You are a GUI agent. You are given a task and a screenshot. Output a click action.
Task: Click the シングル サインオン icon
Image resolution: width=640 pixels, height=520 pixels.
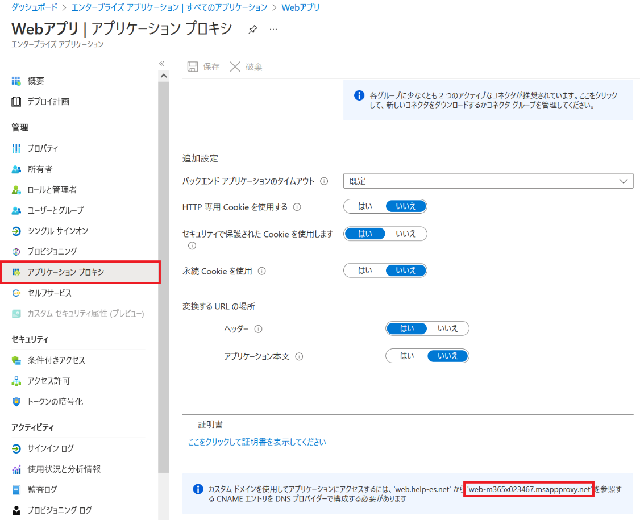(16, 231)
